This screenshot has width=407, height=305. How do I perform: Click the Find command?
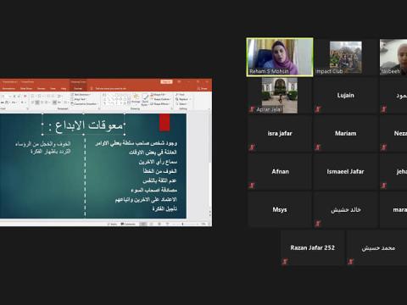coord(181,95)
